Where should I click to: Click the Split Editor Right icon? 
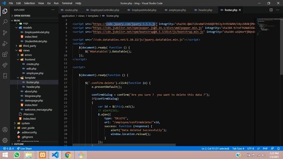pos(271,10)
